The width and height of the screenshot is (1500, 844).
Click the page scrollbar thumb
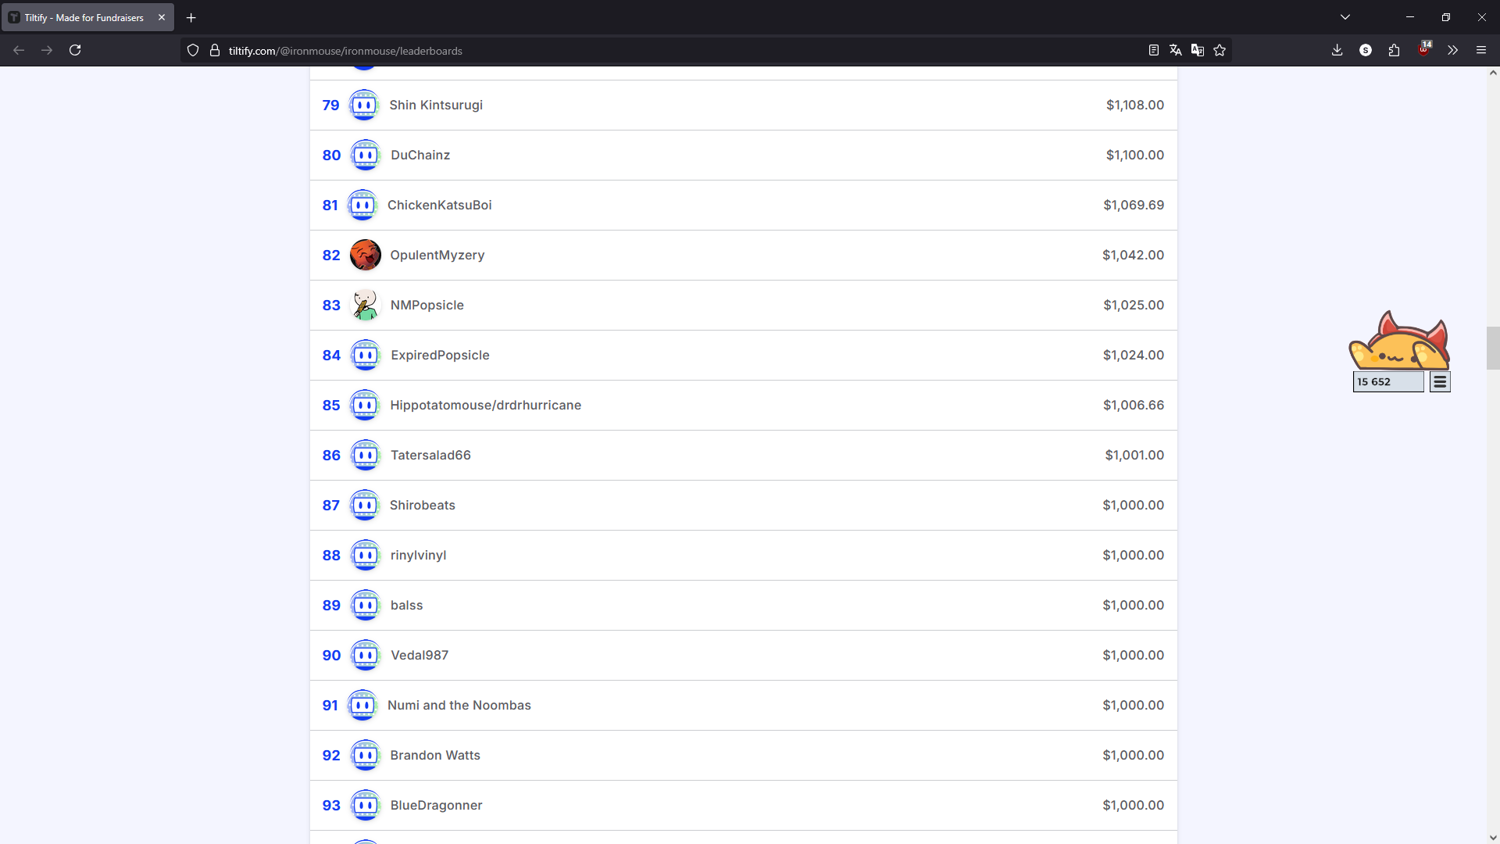1493,348
